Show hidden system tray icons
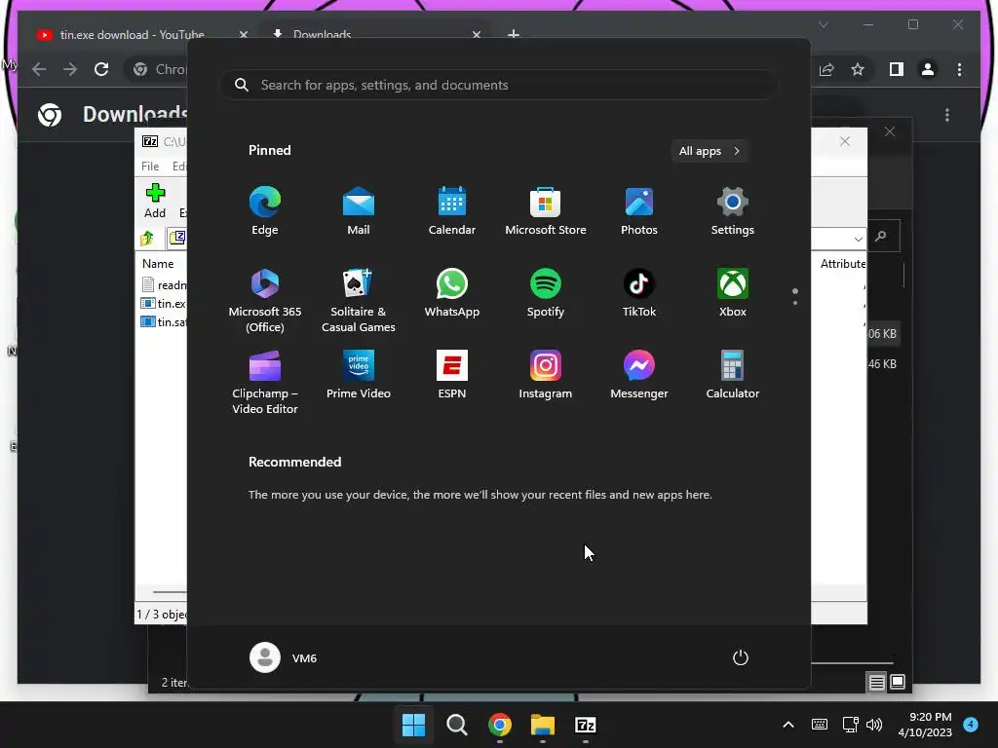 click(x=787, y=725)
